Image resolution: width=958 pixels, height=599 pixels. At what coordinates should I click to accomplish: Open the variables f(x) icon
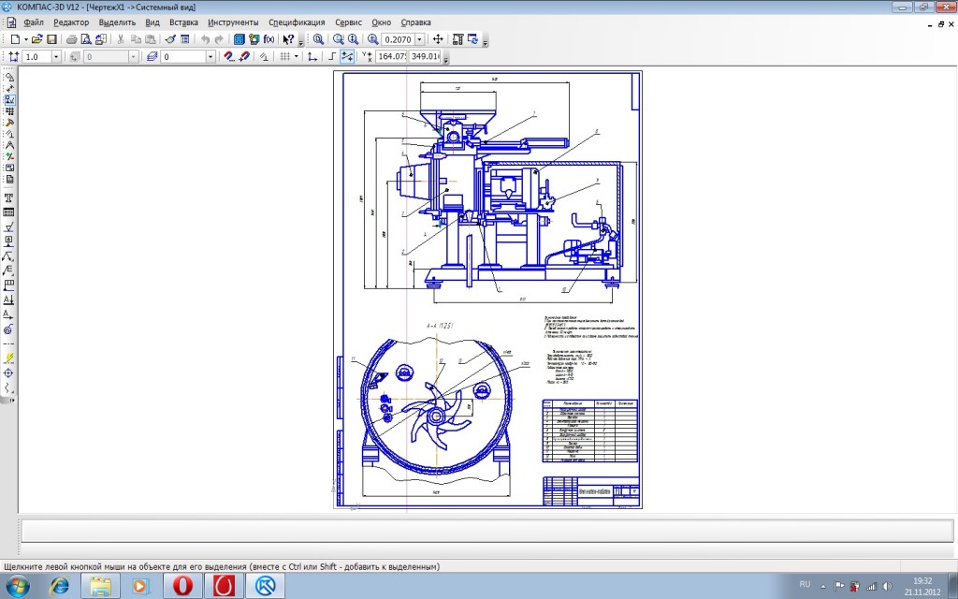point(269,39)
